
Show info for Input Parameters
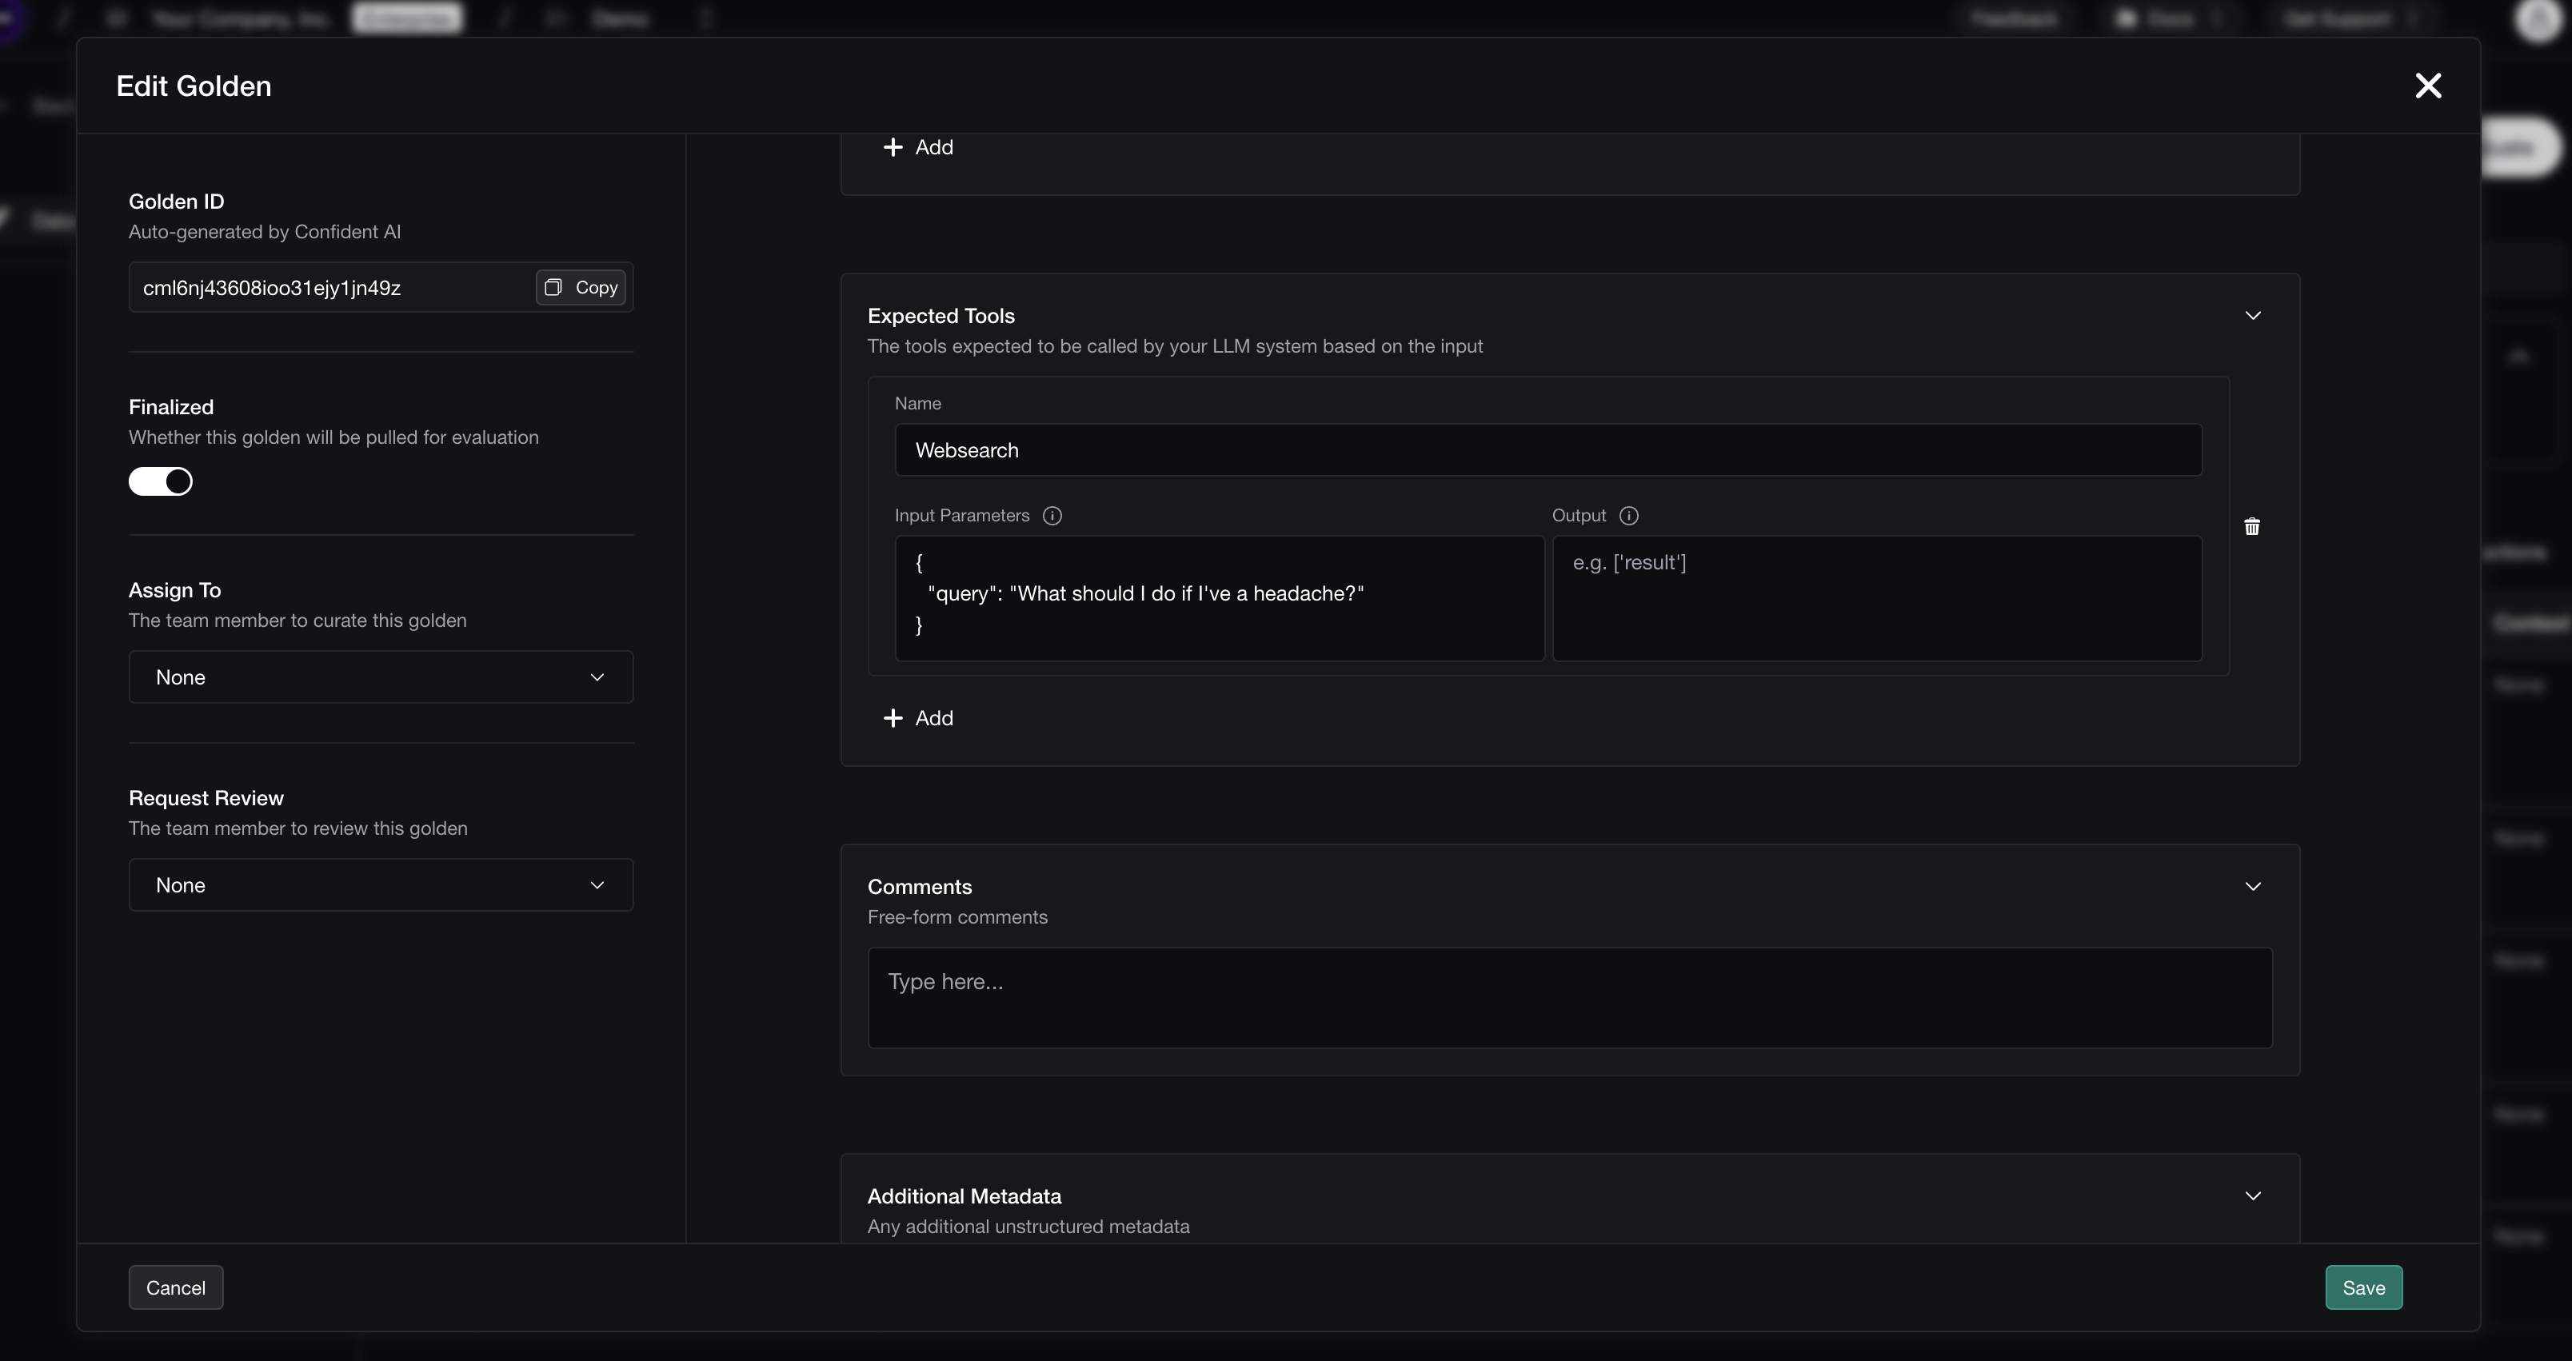point(1052,515)
